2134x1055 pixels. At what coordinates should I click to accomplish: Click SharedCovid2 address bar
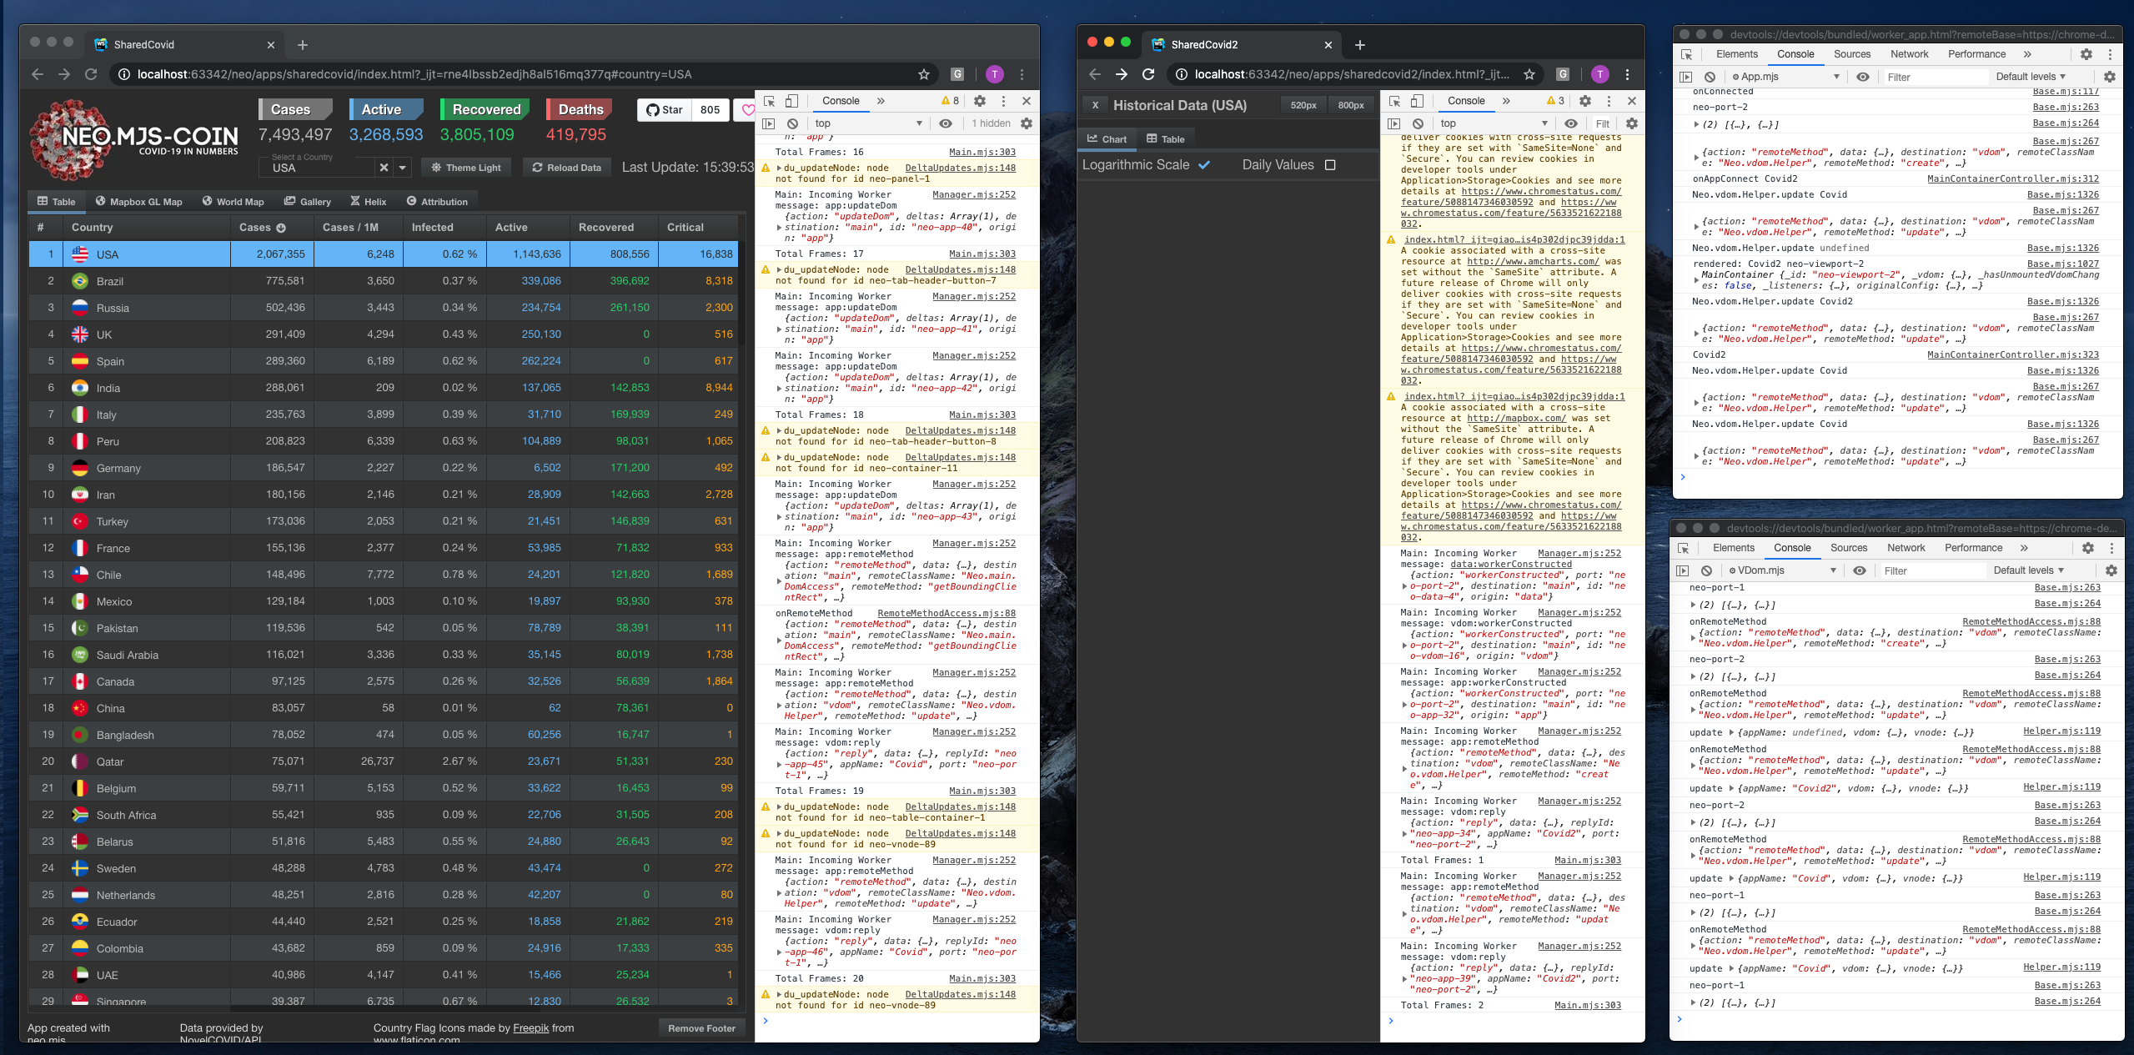click(1351, 74)
